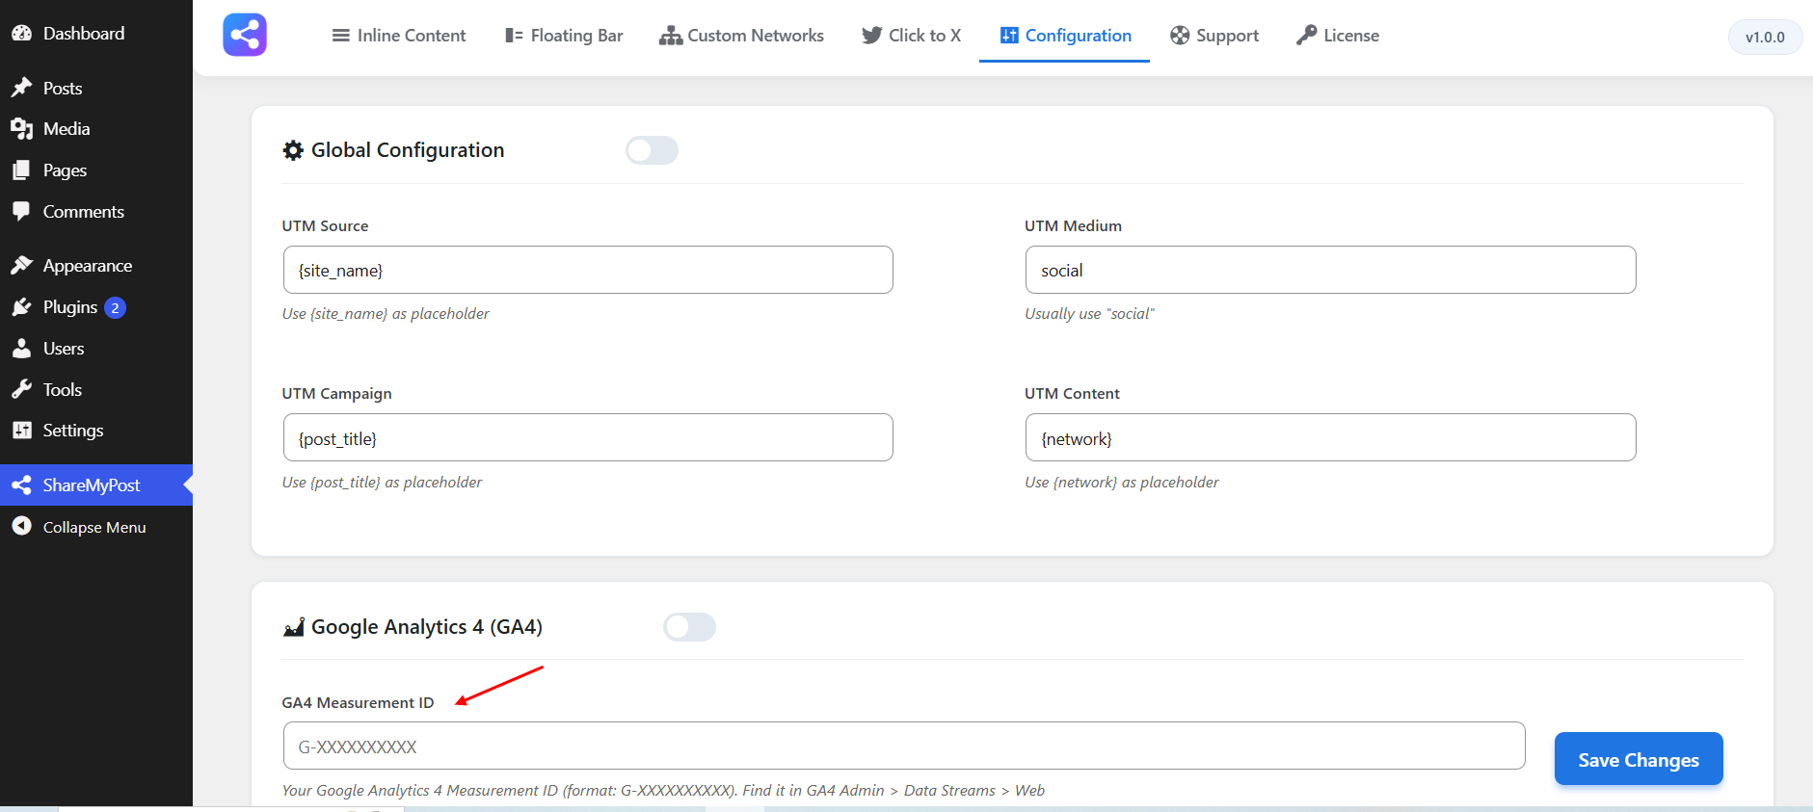Screen dimensions: 1813x812
Task: Focus the UTM Source input field
Action: (588, 270)
